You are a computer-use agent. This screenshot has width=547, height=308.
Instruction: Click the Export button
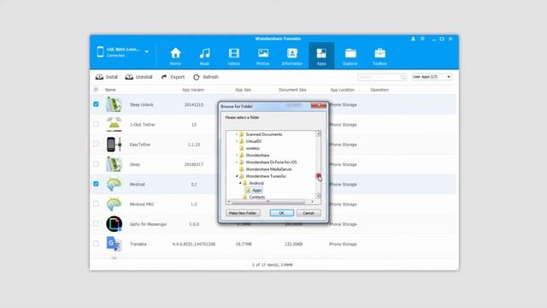[173, 77]
